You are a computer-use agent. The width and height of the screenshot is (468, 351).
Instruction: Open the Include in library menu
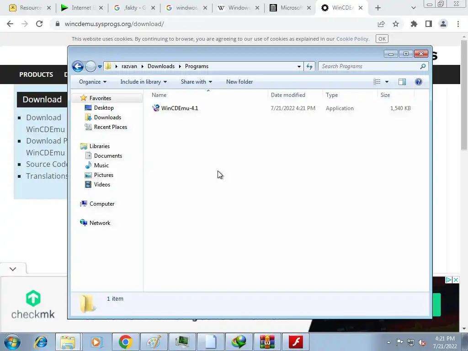pos(144,82)
